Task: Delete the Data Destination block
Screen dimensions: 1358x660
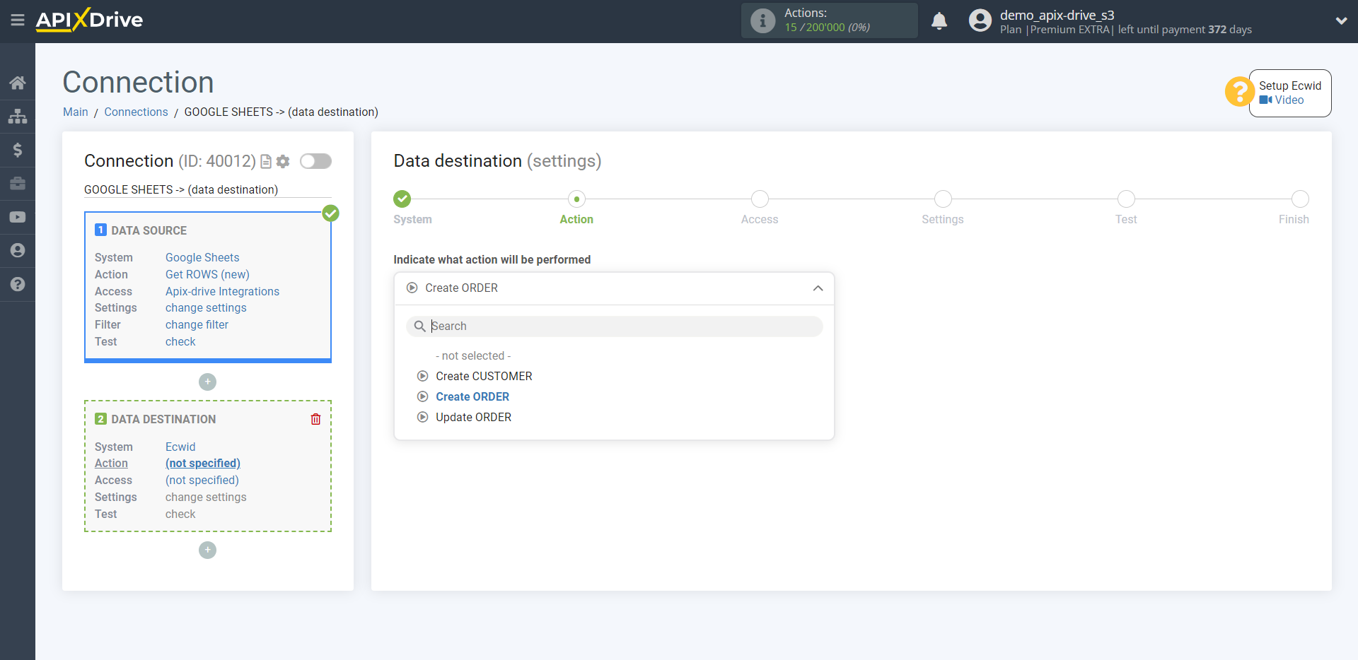Action: click(x=315, y=419)
